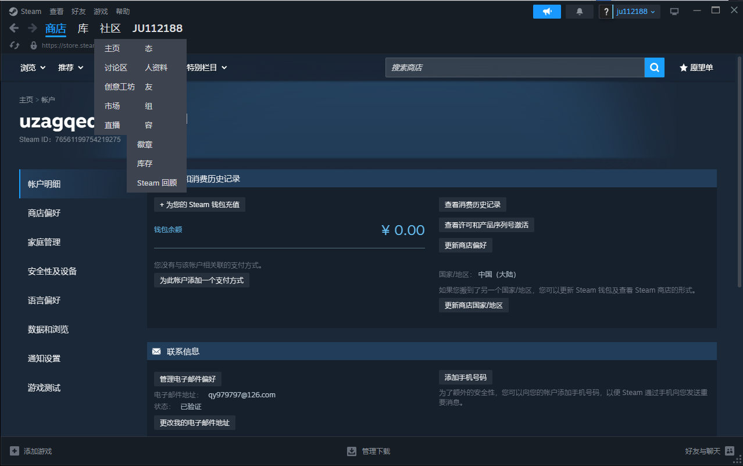Expand the 浏览 dropdown
Image resolution: width=743 pixels, height=466 pixels.
pos(33,67)
